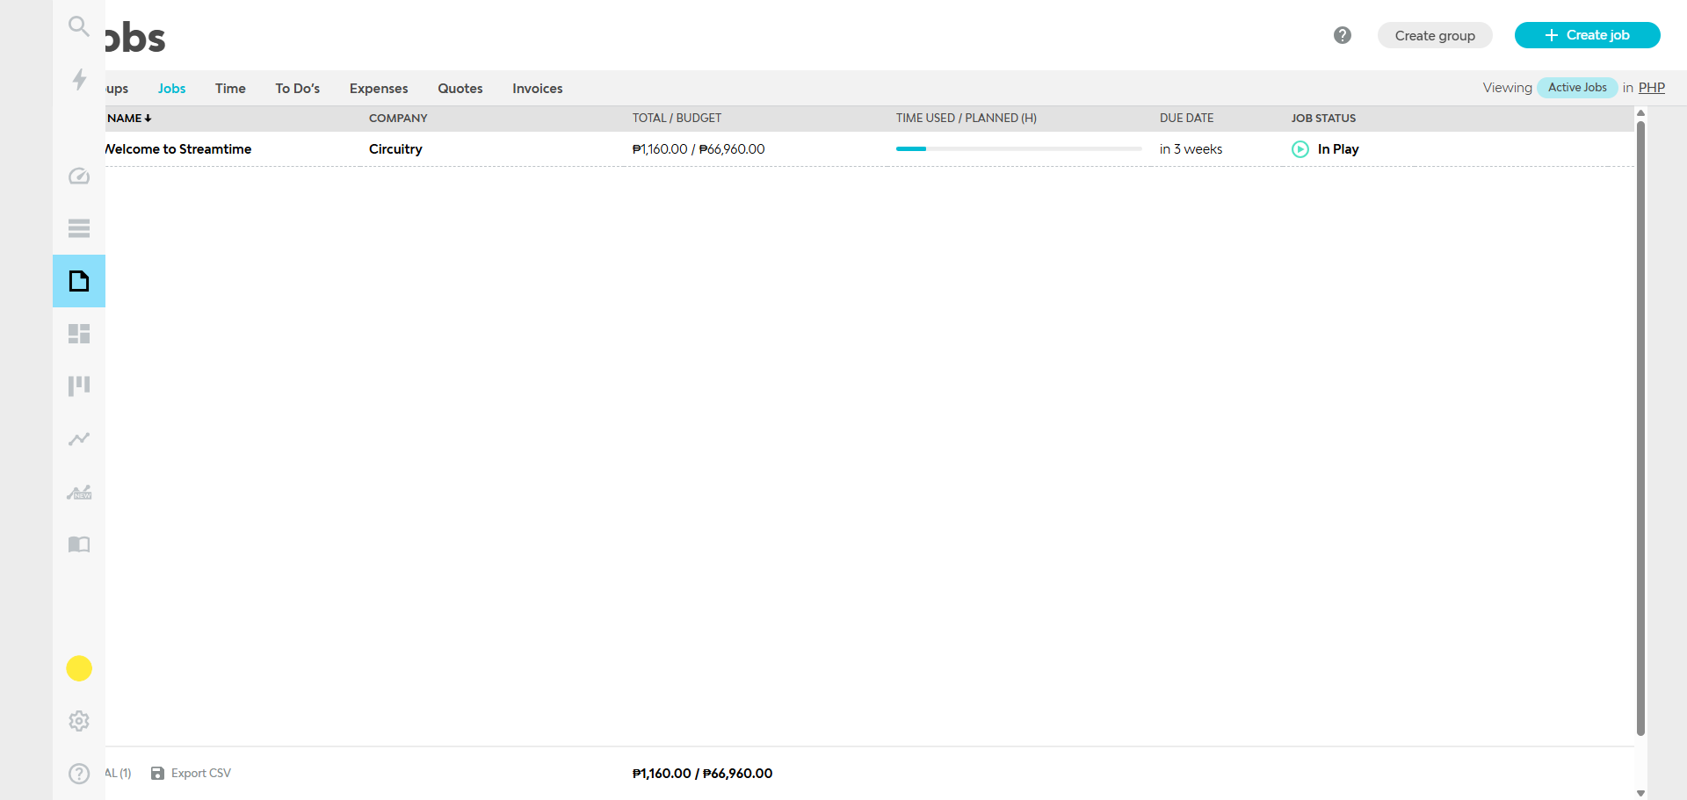Open the Active Jobs filter dropdown

(x=1576, y=88)
